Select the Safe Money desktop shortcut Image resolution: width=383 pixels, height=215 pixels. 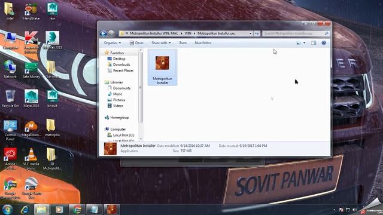31,69
